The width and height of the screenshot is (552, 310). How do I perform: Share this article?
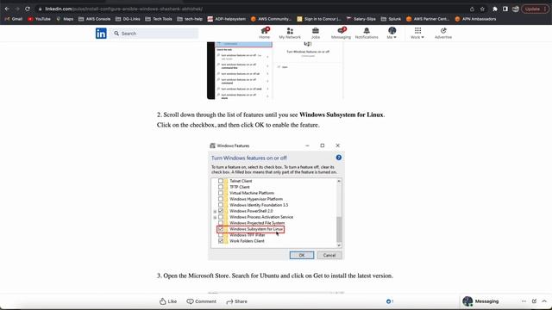pos(236,301)
